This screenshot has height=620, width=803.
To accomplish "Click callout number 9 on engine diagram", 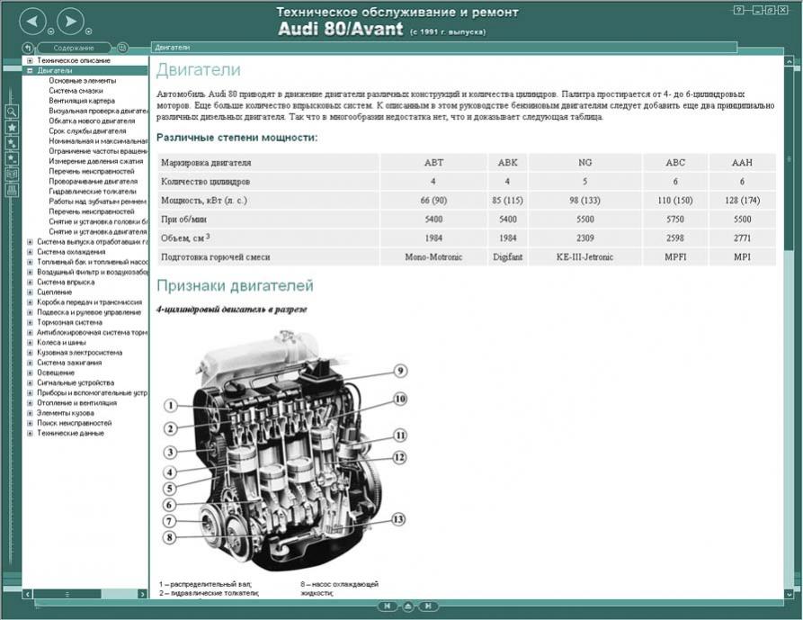I will click(400, 371).
